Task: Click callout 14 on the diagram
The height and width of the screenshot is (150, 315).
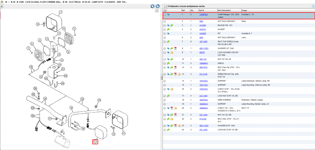Action: click(71, 108)
